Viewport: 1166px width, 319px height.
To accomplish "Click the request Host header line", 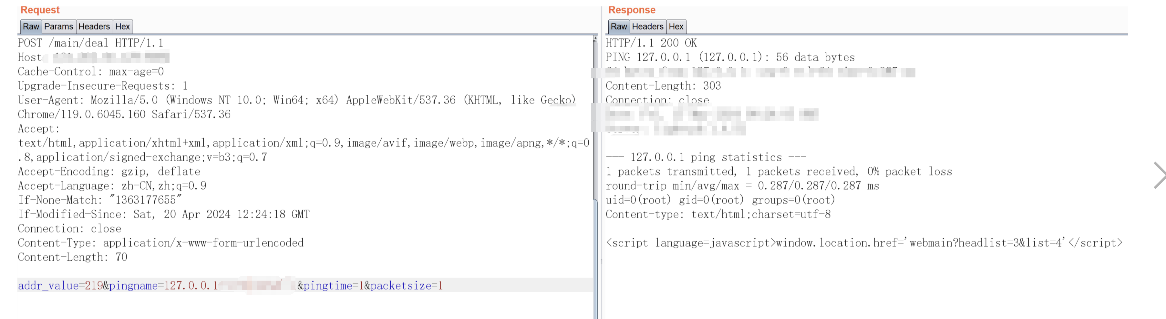I will point(93,57).
